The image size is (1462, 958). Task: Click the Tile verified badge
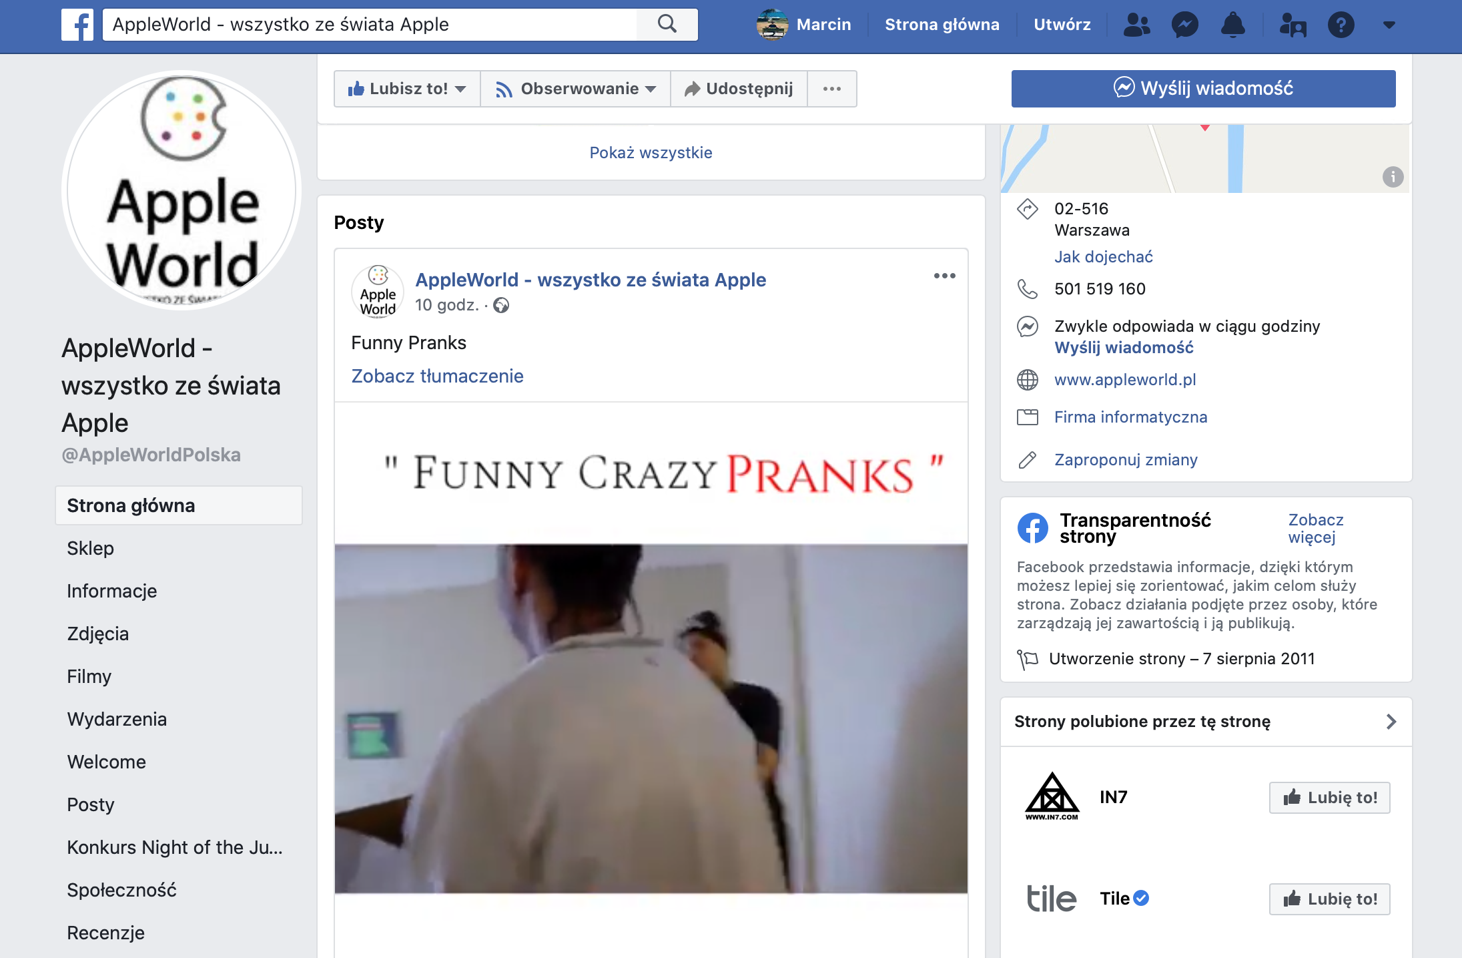(1141, 899)
